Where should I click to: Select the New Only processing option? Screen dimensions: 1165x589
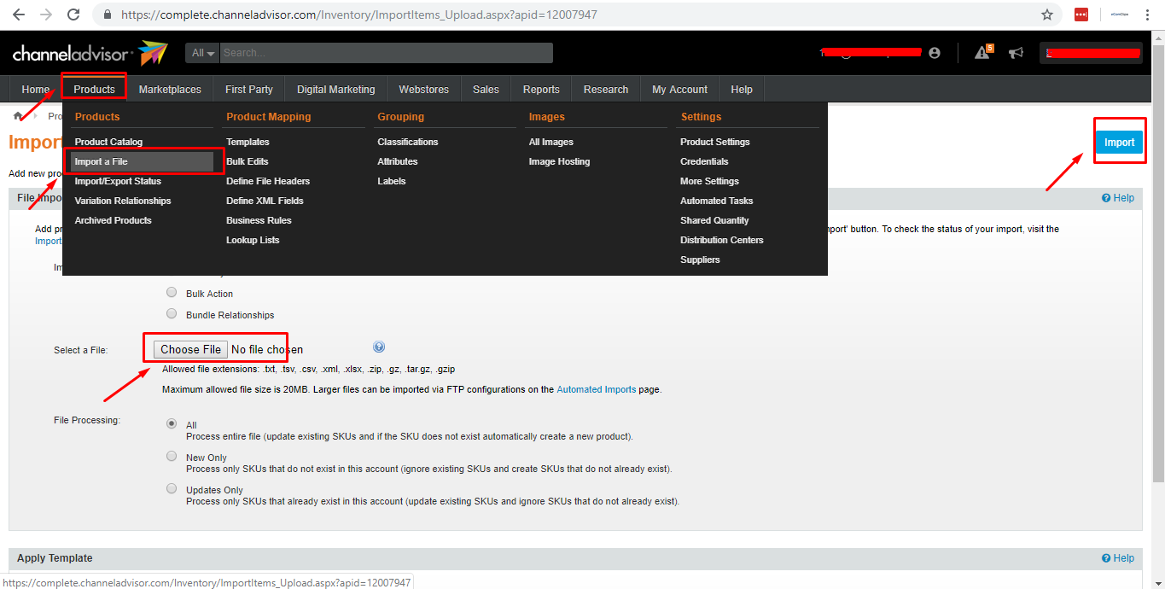click(172, 456)
